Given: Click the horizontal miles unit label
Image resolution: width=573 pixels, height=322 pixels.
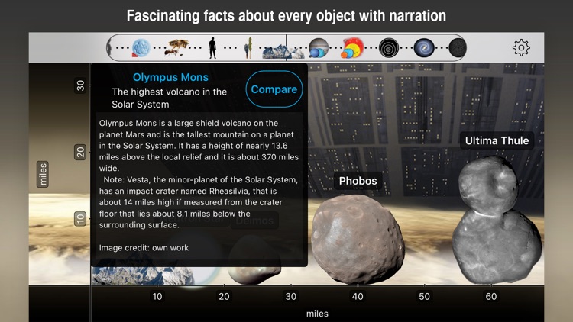Looking at the screenshot, I should 317,314.
